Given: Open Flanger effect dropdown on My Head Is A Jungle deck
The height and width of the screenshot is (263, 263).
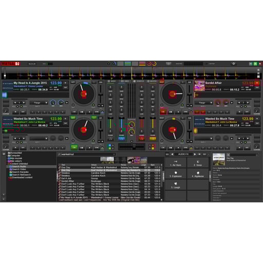Looking at the screenshot, I should tap(39, 103).
